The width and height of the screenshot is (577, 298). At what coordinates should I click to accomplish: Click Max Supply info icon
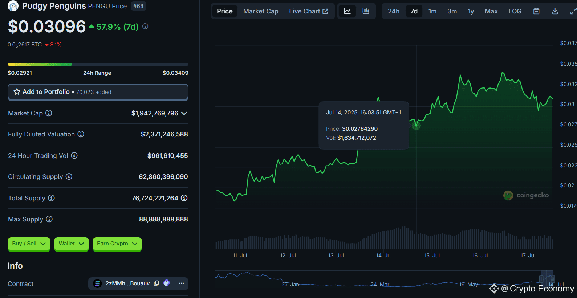coord(49,219)
